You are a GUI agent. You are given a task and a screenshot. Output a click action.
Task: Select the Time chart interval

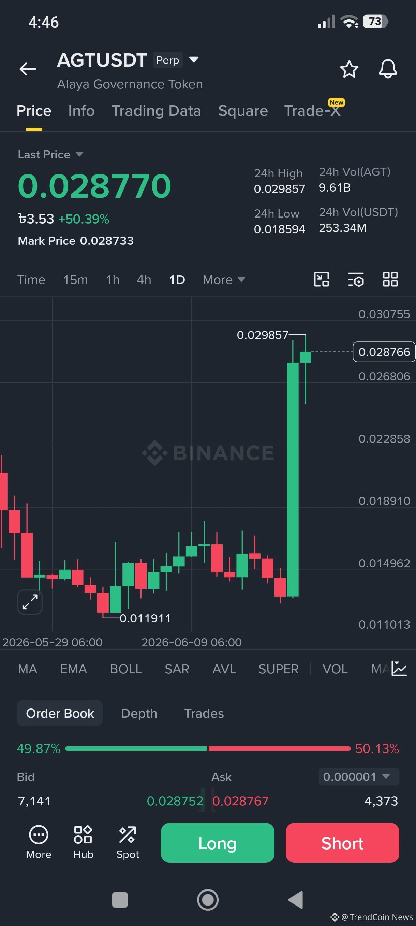31,280
